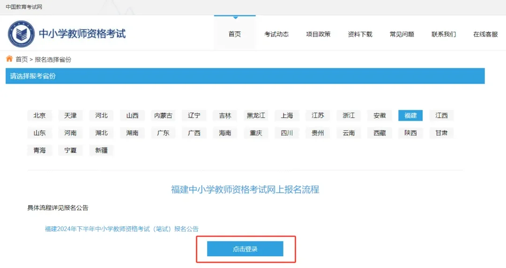Pick 安徽 as the exam province
This screenshot has height=268, width=506.
click(x=379, y=116)
